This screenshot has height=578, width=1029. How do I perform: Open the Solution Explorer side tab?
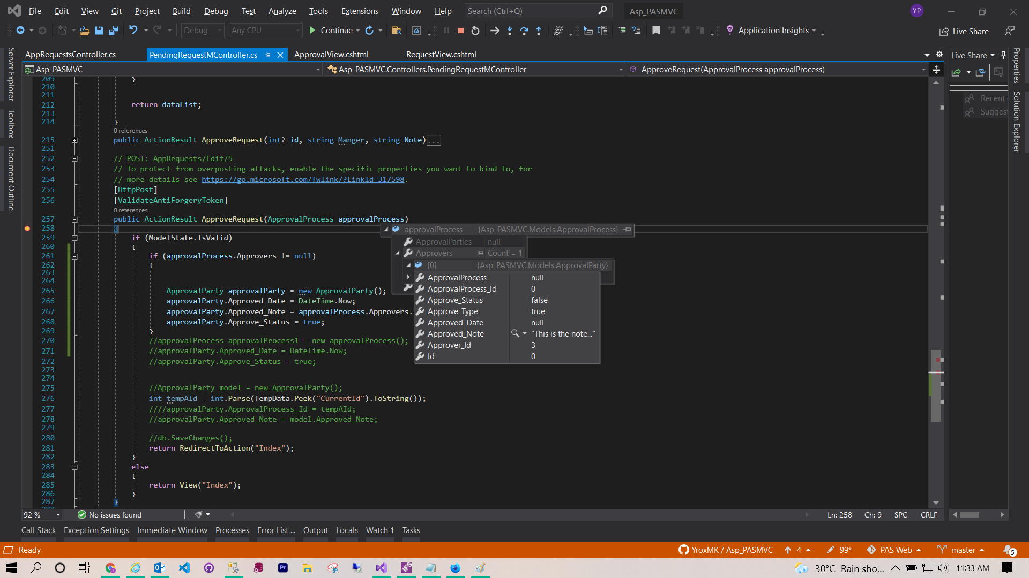pos(1016,122)
